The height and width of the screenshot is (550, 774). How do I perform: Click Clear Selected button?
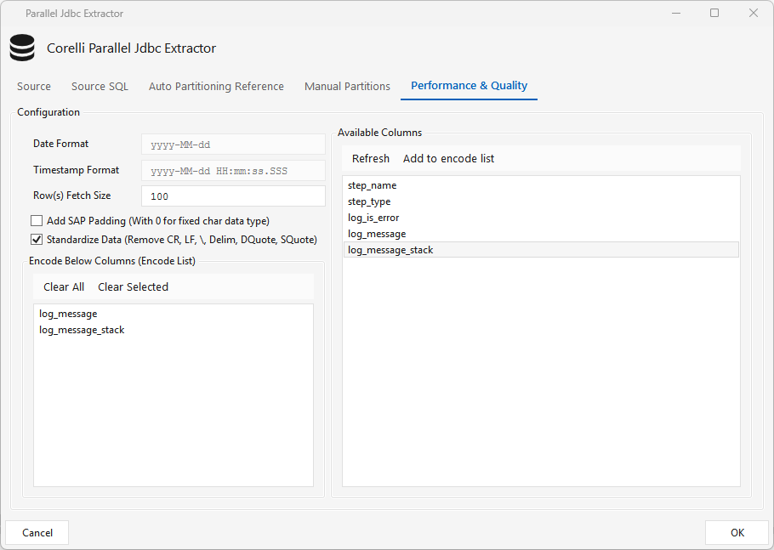(133, 287)
